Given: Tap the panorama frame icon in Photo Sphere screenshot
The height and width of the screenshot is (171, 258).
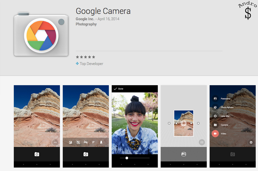Looking at the screenshot, I should pos(202,142).
